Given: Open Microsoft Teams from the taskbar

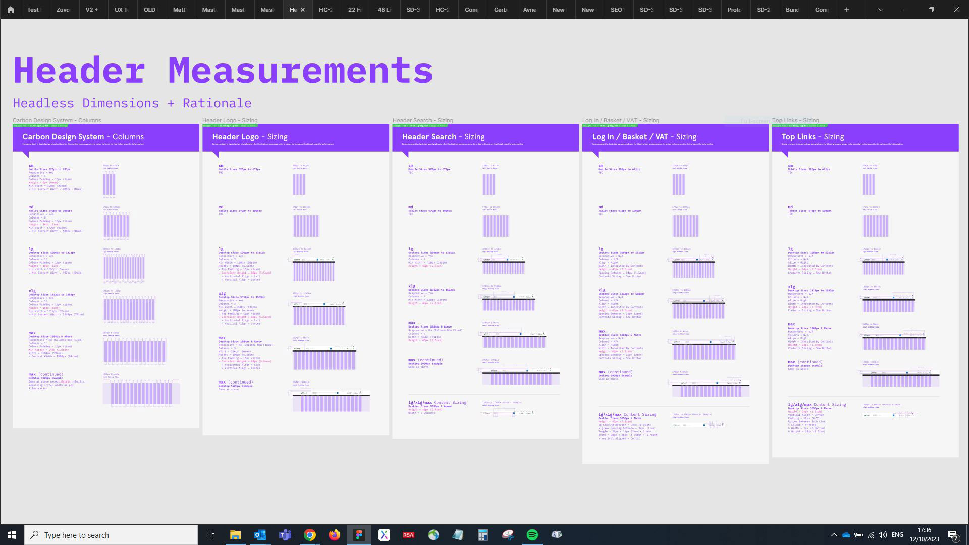Looking at the screenshot, I should point(285,535).
